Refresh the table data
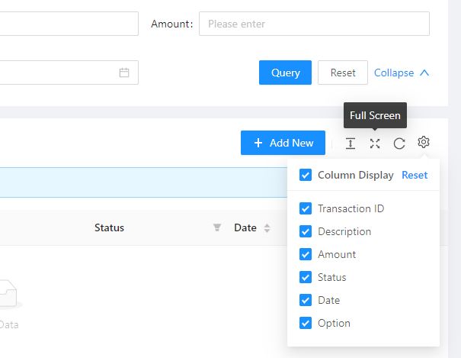Viewport: 461px width, 358px height. pyautogui.click(x=399, y=143)
